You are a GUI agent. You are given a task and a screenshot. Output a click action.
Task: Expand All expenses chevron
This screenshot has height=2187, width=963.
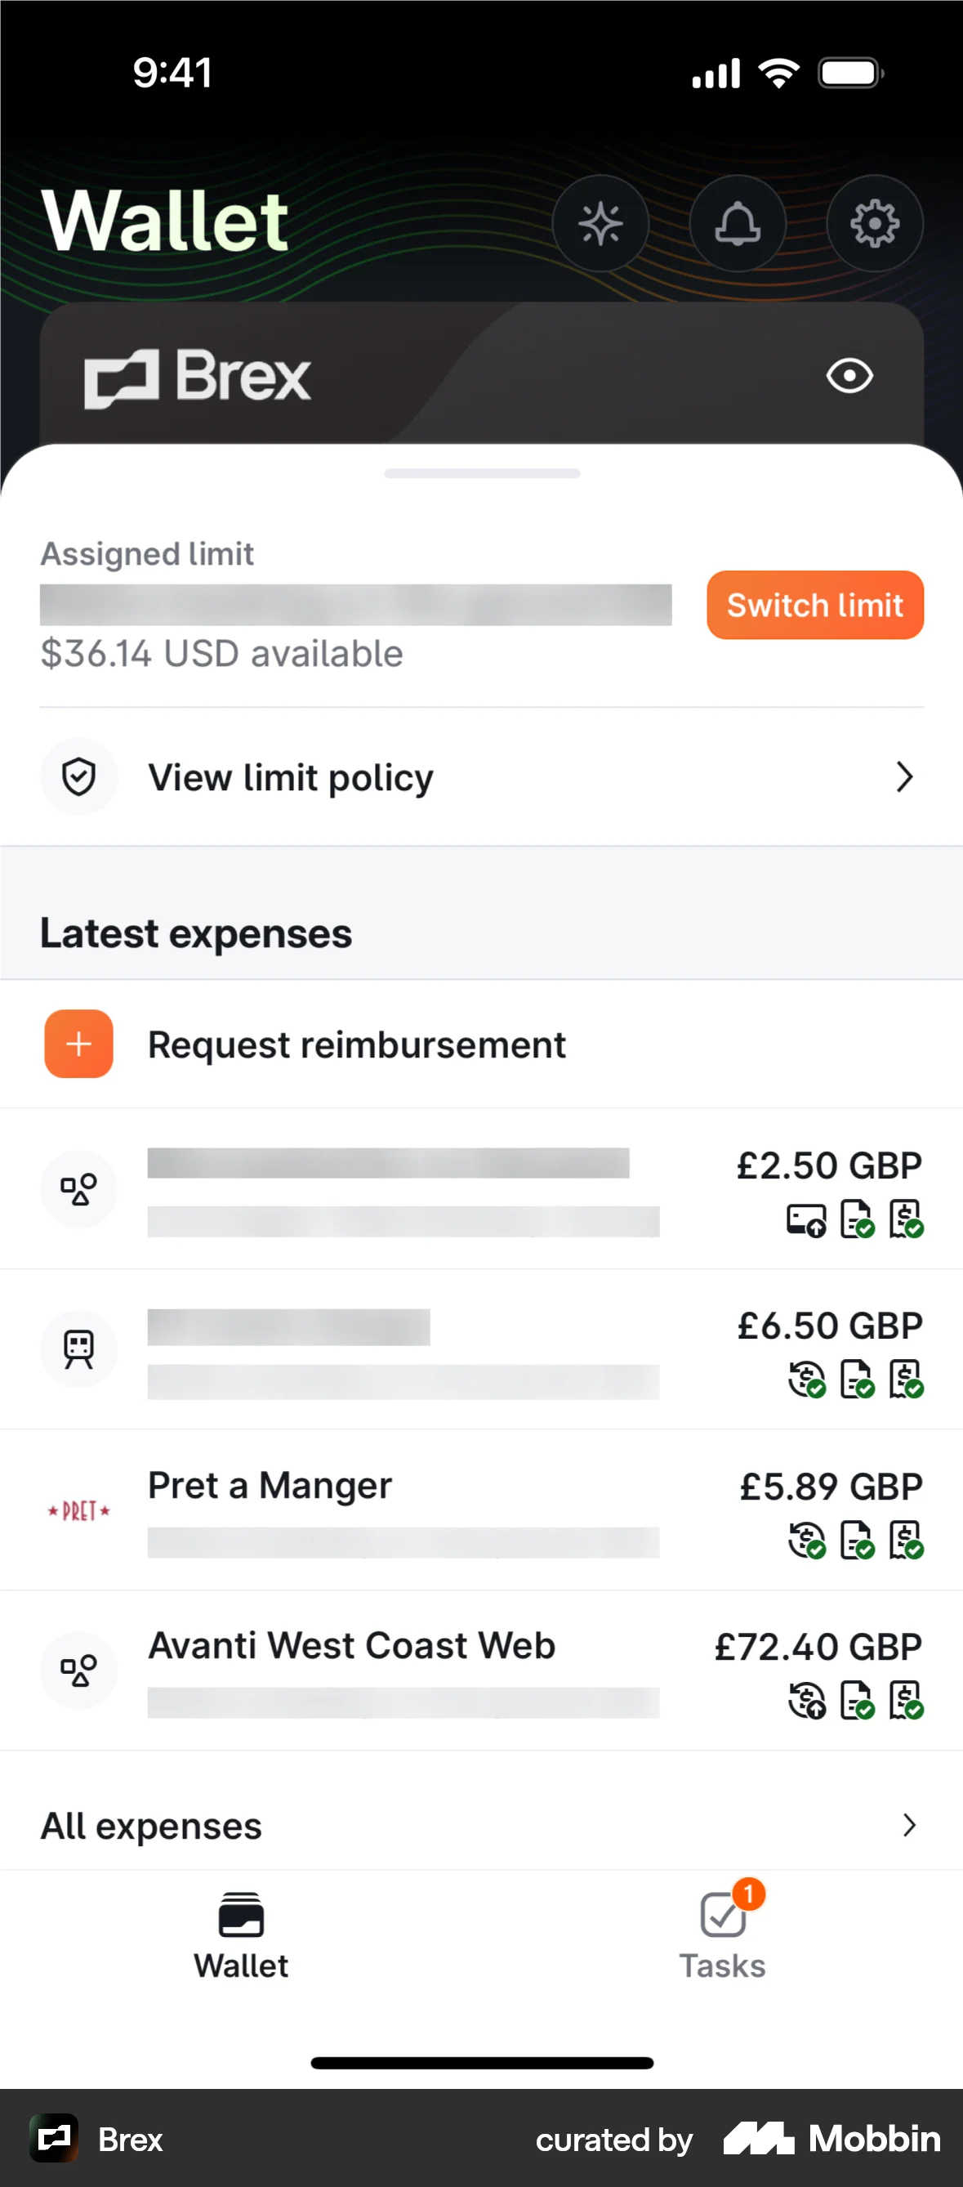pyautogui.click(x=909, y=1825)
